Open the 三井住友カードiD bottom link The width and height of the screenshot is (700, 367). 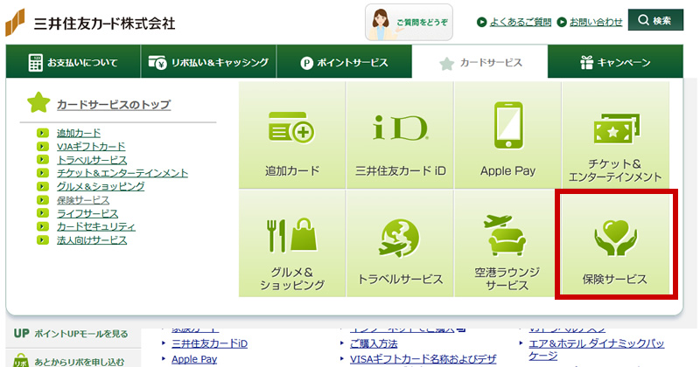[x=209, y=343]
